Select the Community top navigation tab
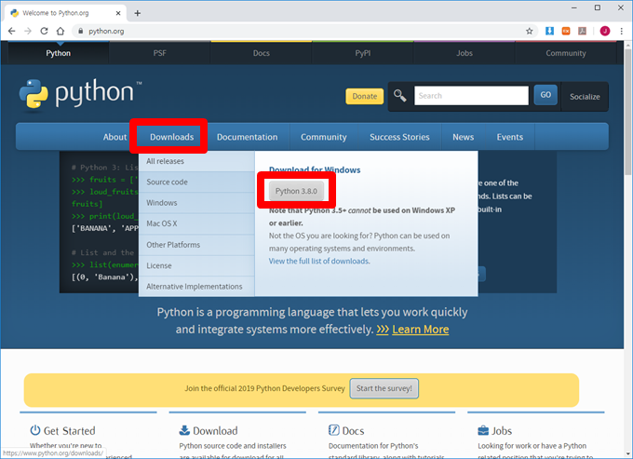Viewport: 633px width, 459px height. pos(566,53)
